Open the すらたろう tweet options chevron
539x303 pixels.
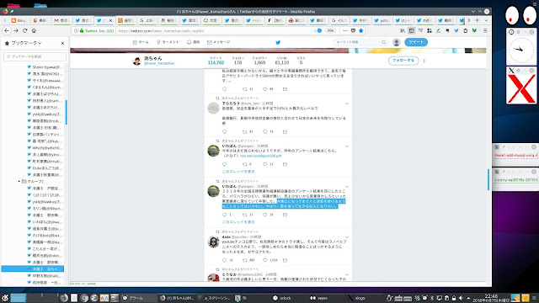point(347,104)
